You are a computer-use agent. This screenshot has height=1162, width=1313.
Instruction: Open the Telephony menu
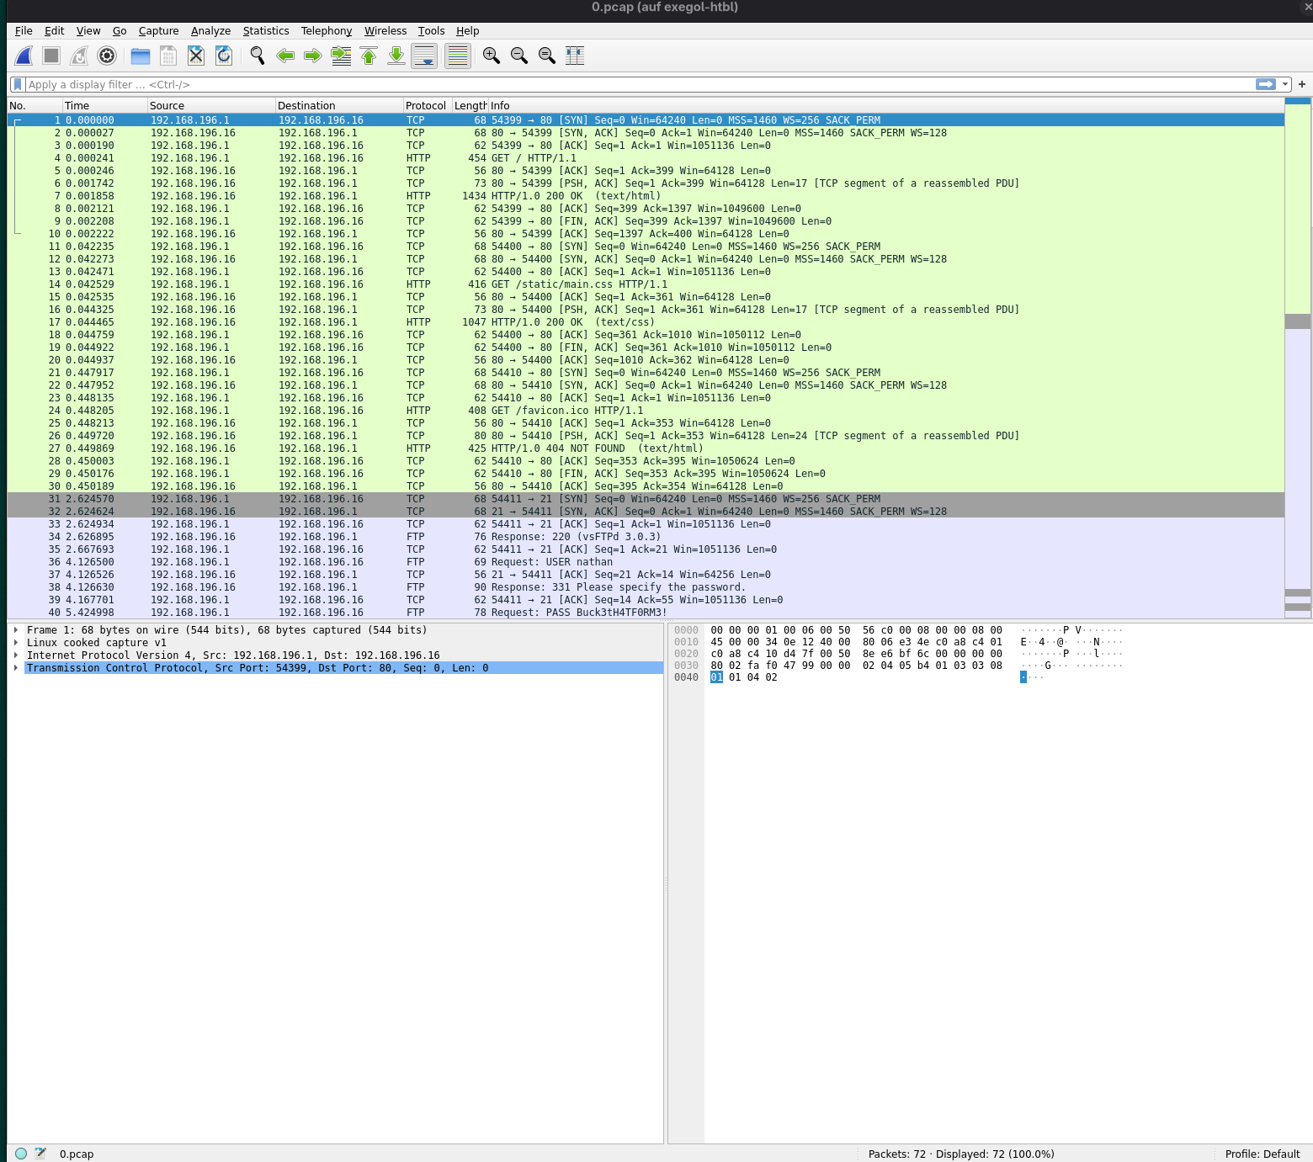tap(327, 30)
